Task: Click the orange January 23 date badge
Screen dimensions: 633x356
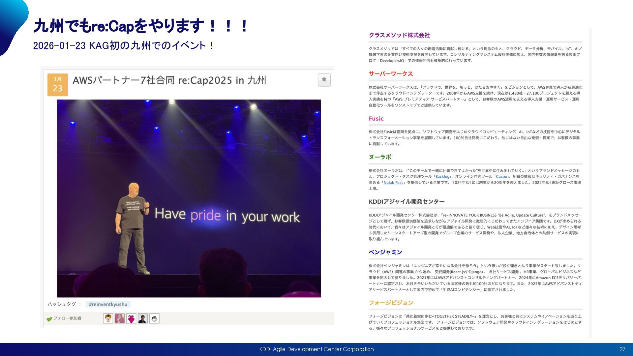Action: 58,85
